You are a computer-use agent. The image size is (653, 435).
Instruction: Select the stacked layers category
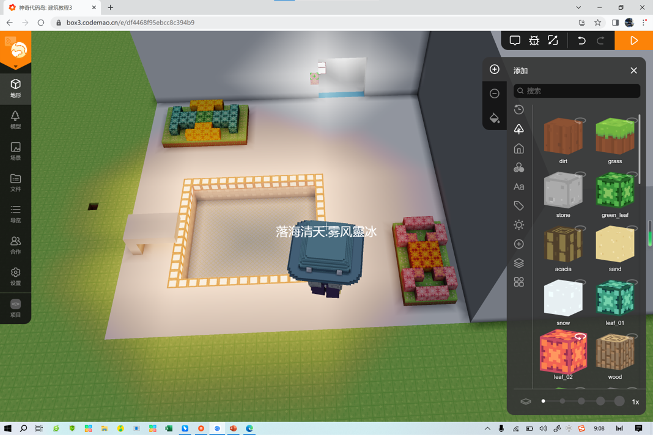[518, 263]
